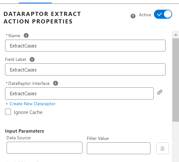The height and width of the screenshot is (162, 179).
Task: Open the DataRaptor Interface ExtractCases combo box
Action: pos(79,93)
